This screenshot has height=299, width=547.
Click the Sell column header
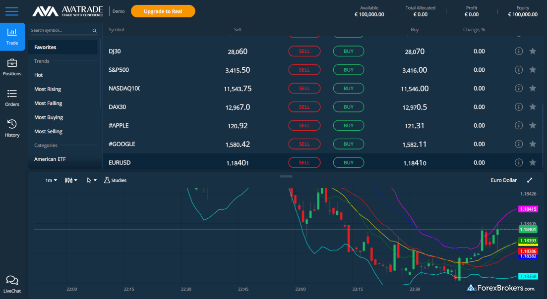click(x=238, y=30)
